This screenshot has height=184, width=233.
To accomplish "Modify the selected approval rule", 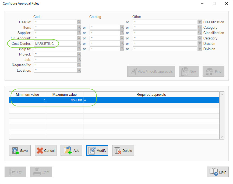I will [97, 150].
